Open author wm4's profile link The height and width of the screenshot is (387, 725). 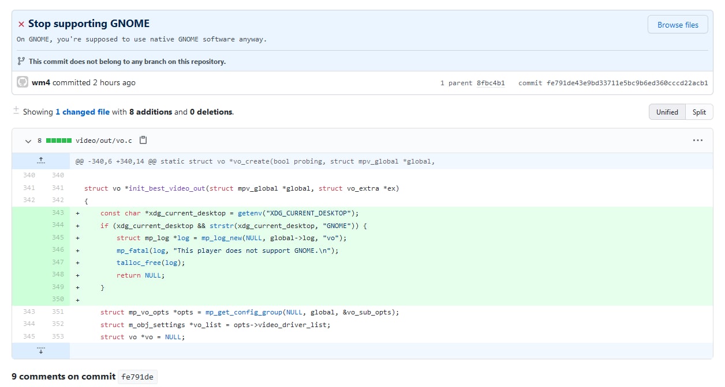click(x=41, y=82)
